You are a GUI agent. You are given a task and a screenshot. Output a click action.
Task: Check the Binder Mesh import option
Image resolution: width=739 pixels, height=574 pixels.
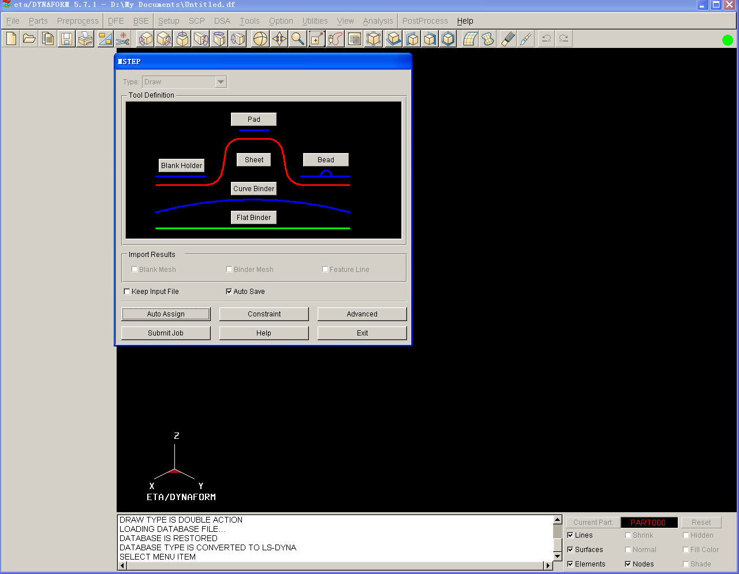(229, 269)
